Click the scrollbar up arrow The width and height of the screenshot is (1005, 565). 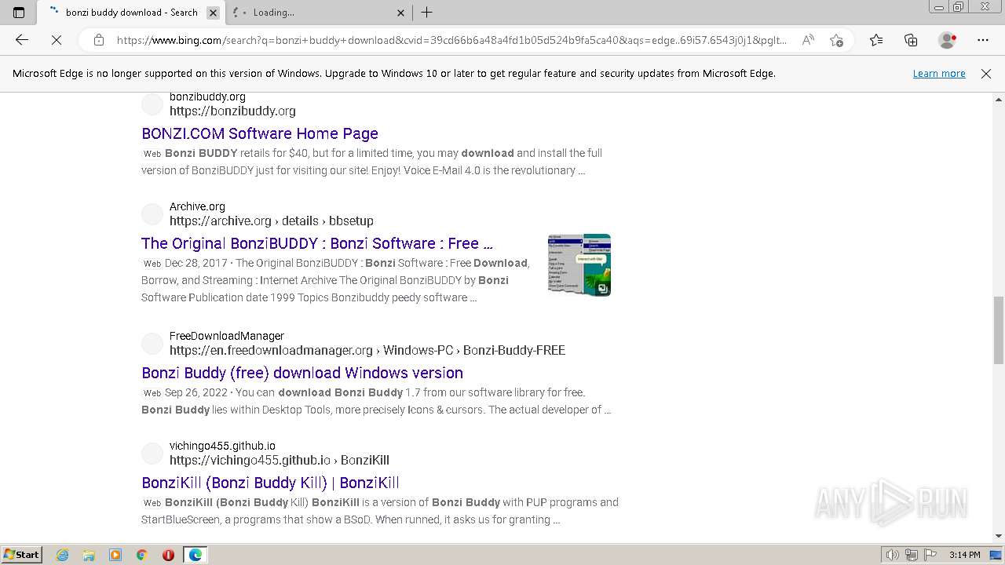pyautogui.click(x=999, y=100)
